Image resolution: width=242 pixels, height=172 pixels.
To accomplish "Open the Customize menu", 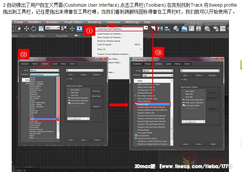I will pyautogui.click(x=113, y=22).
